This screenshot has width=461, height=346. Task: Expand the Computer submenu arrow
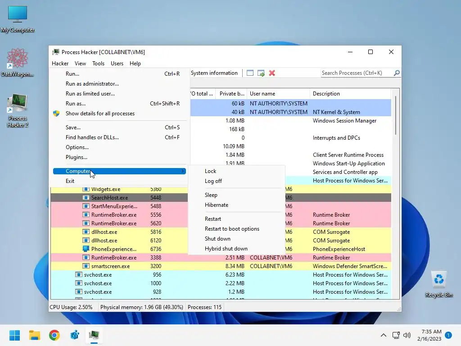coord(183,171)
